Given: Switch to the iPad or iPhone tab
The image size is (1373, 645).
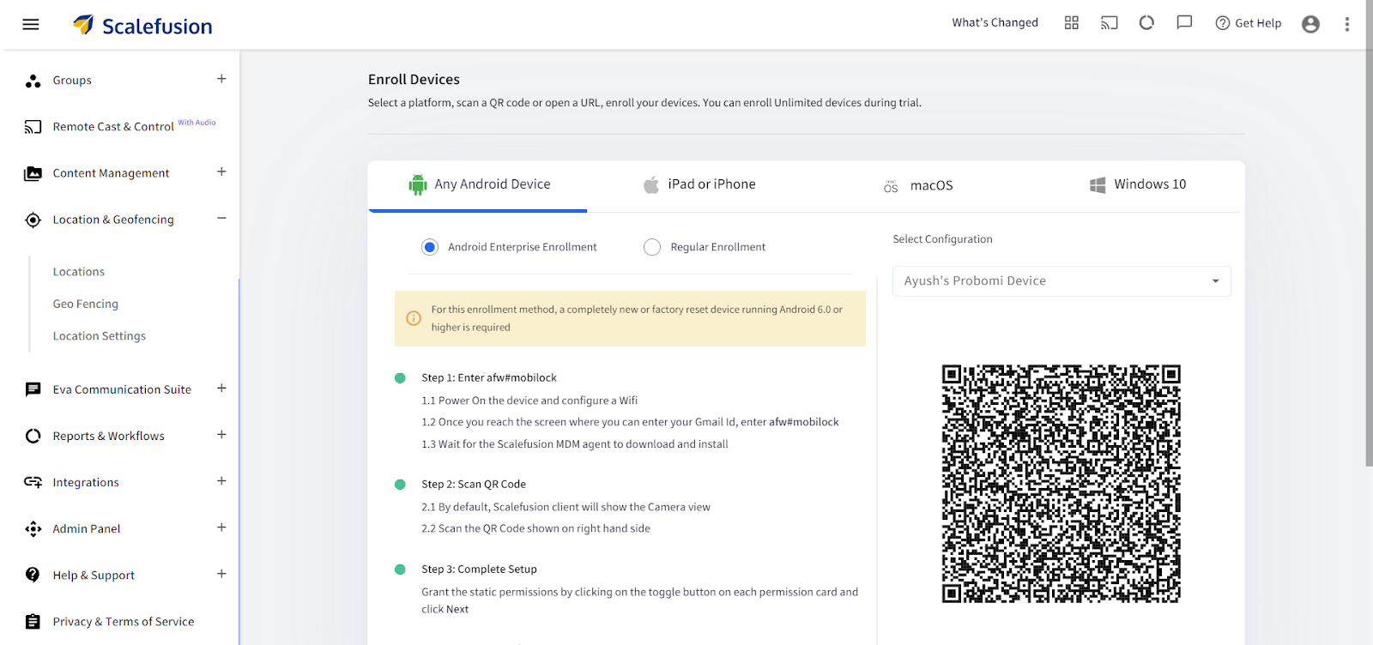Looking at the screenshot, I should [x=699, y=184].
